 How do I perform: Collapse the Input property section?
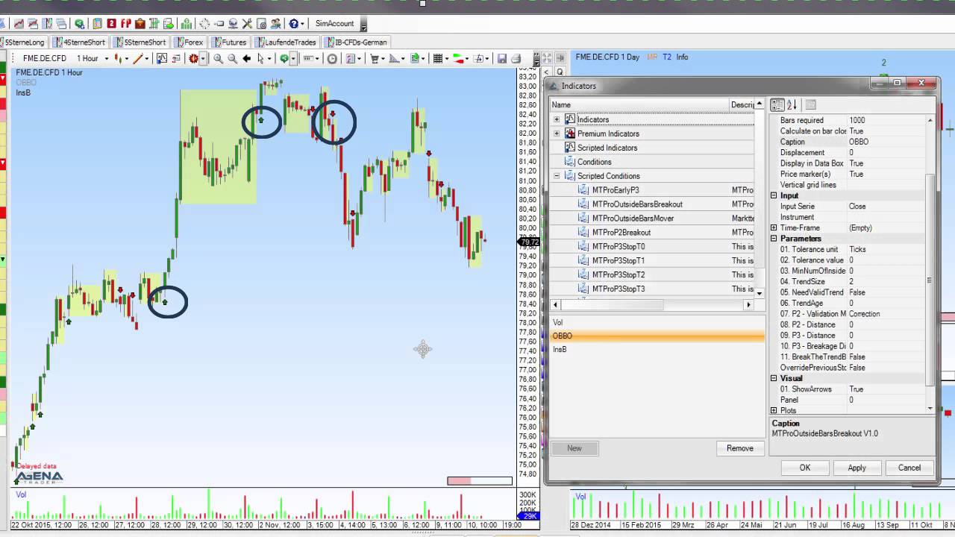pyautogui.click(x=774, y=195)
